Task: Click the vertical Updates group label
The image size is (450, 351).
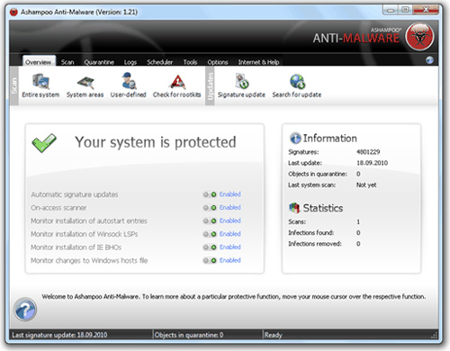Action: click(x=210, y=85)
